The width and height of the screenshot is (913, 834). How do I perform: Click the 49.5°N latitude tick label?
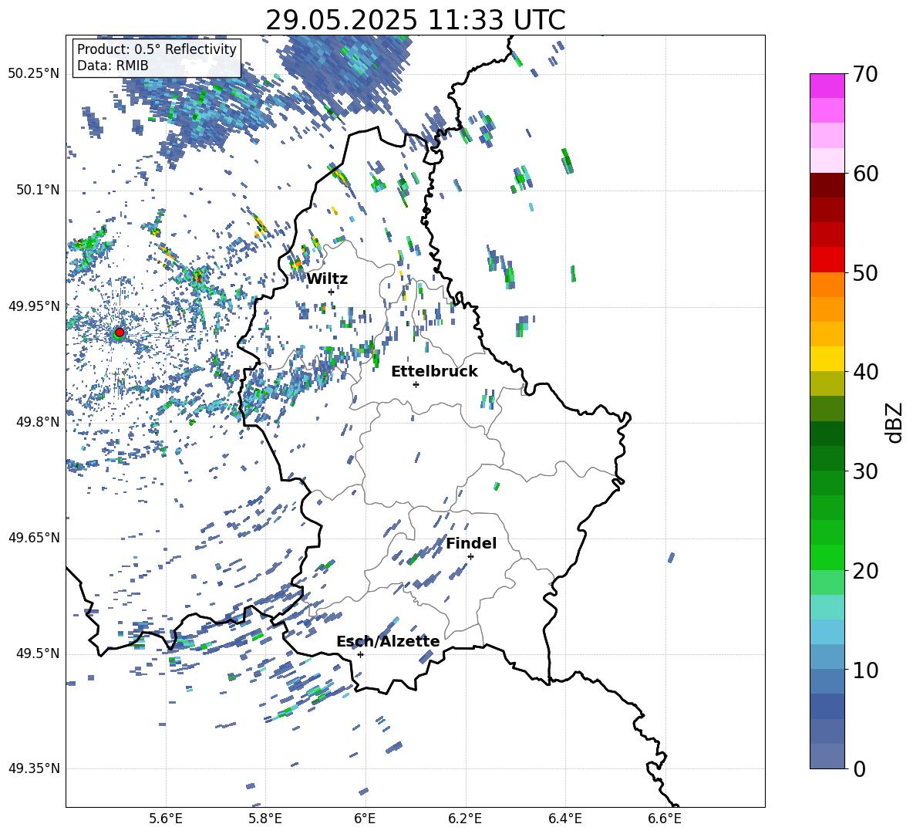tap(38, 654)
